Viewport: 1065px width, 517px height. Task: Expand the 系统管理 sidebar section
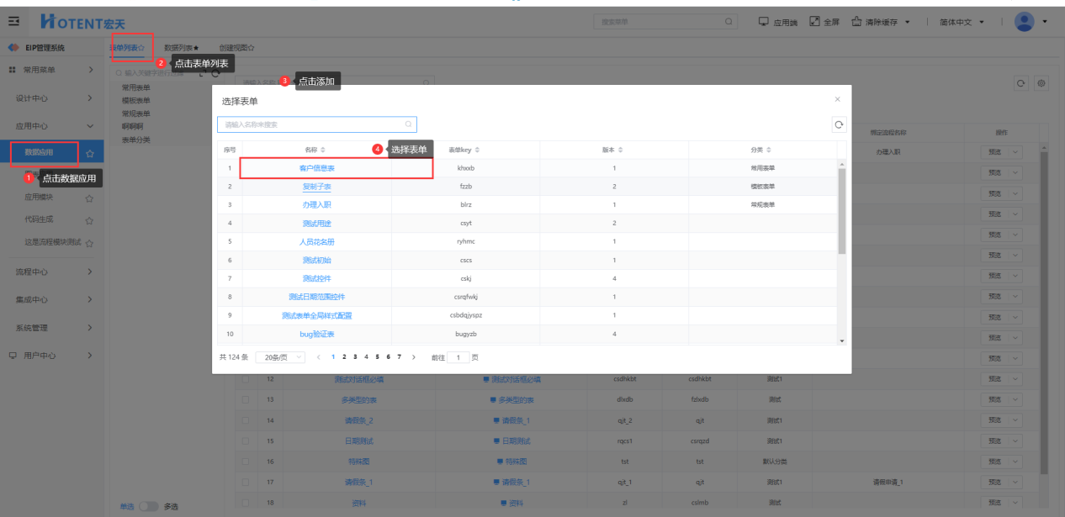[50, 328]
